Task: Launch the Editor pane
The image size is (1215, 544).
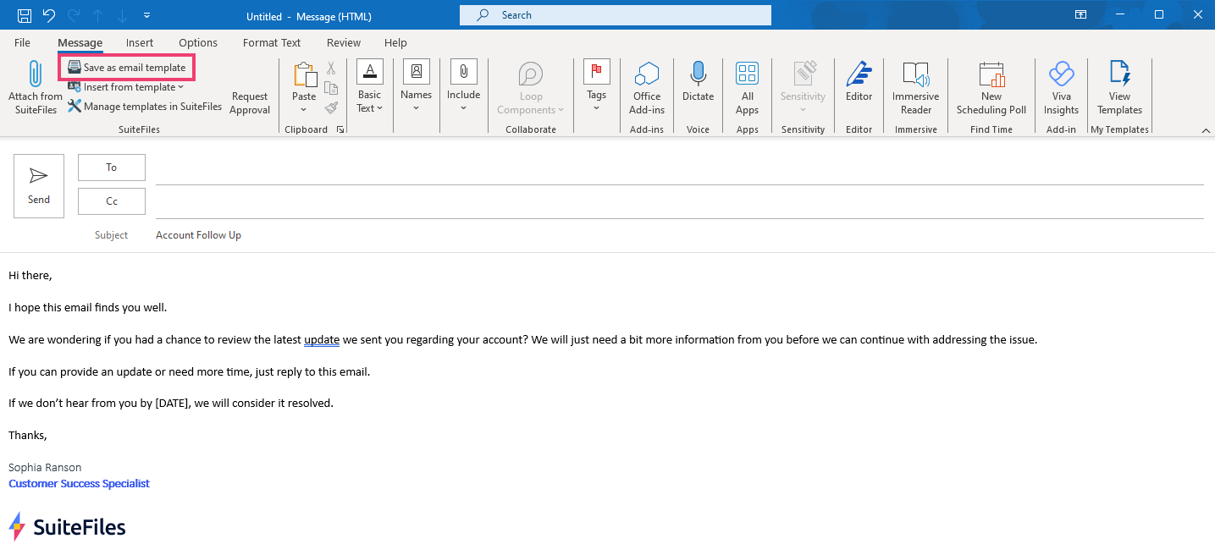Action: (859, 85)
